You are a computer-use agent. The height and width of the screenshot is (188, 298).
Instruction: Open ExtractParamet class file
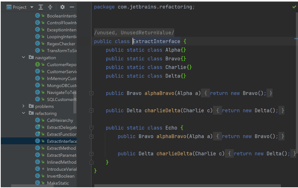62,155
